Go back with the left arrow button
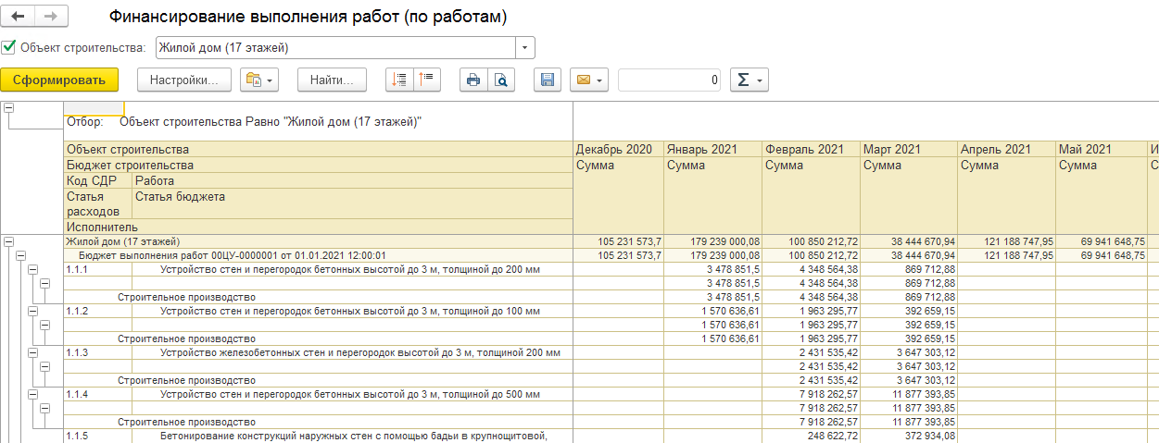 19,17
